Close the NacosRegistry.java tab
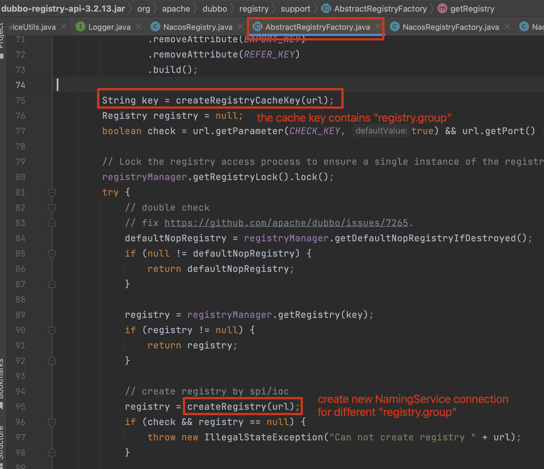Image resolution: width=544 pixels, height=469 pixels. (x=241, y=27)
